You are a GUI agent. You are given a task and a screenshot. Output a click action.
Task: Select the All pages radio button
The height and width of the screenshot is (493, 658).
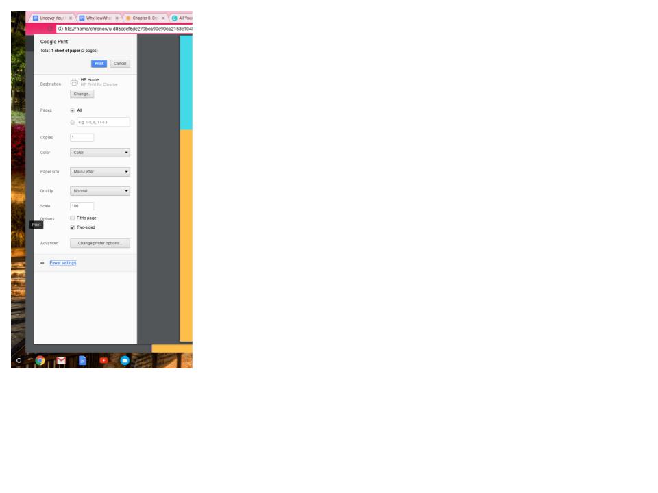[72, 110]
